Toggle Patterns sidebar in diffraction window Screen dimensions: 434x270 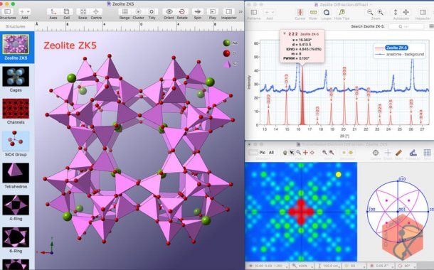(x=253, y=12)
